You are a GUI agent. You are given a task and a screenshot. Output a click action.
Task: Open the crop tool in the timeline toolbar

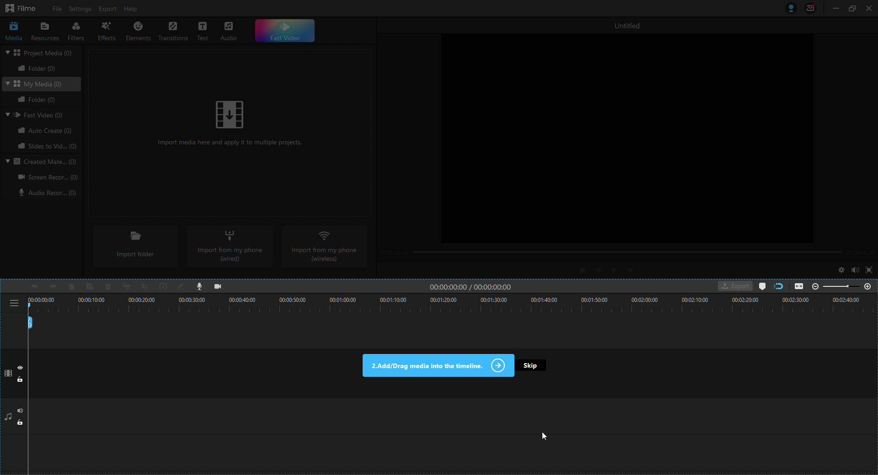(144, 286)
